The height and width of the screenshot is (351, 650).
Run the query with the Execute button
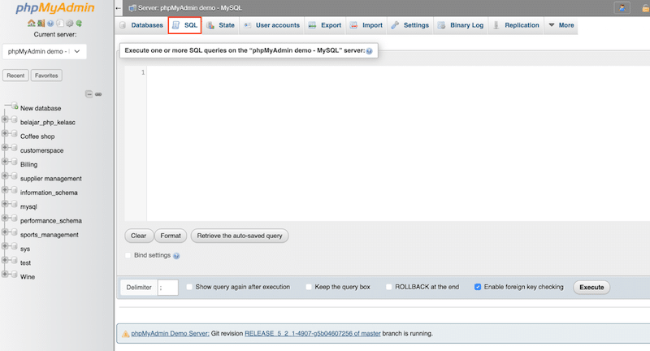[591, 287]
